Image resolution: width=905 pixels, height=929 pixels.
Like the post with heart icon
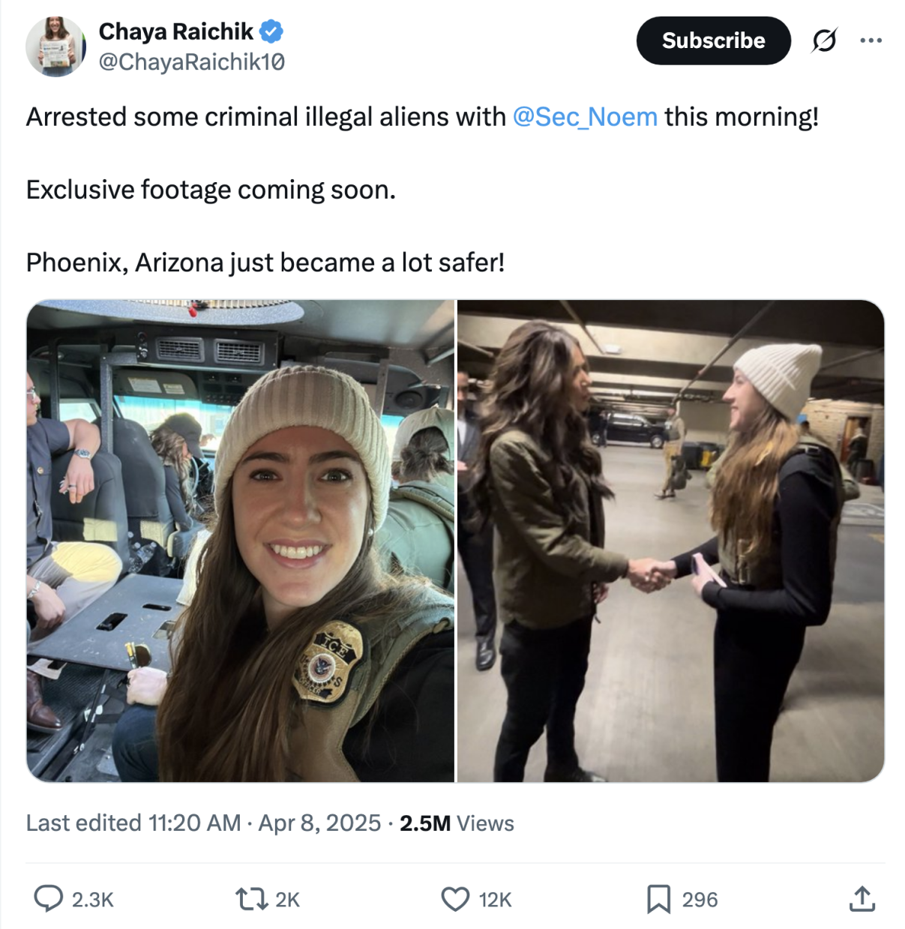click(454, 898)
